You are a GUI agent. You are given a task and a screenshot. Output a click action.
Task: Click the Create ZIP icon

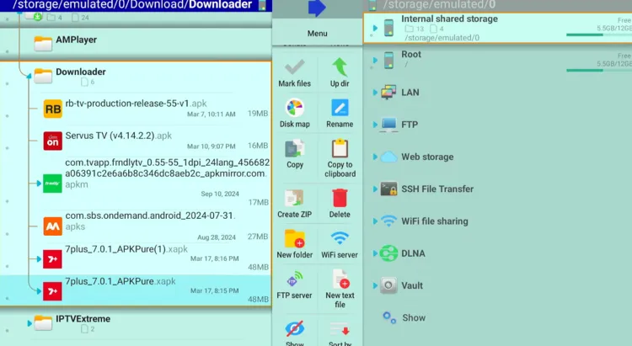[294, 198]
